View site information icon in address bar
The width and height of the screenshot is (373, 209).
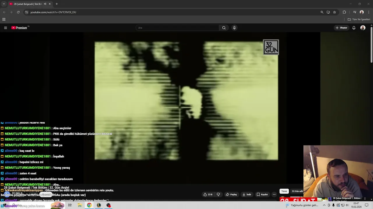27,12
